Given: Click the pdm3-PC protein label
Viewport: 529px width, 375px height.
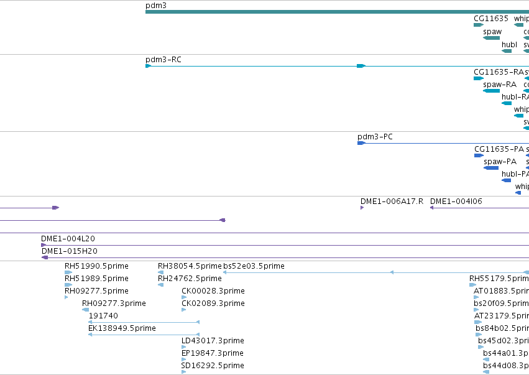Looking at the screenshot, I should (x=375, y=137).
